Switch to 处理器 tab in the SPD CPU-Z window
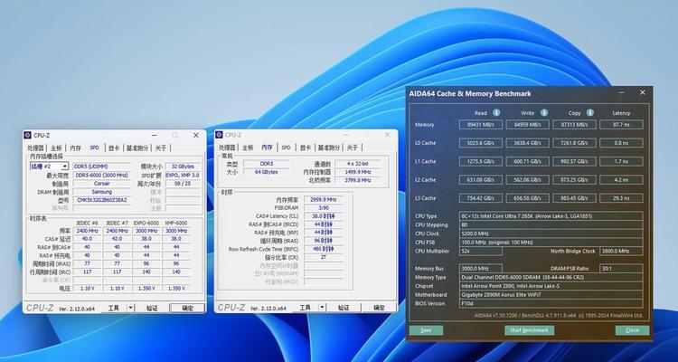This screenshot has height=362, width=678. coord(35,148)
